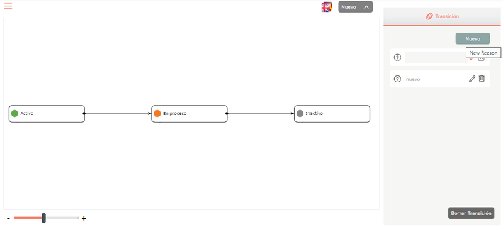
Task: Click the pencil icon beside nuevo
Action: (472, 79)
